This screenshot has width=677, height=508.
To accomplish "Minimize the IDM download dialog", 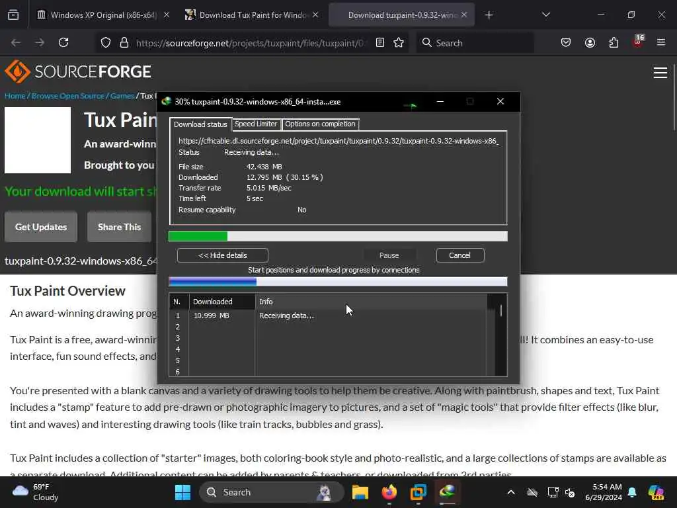I will [x=440, y=101].
